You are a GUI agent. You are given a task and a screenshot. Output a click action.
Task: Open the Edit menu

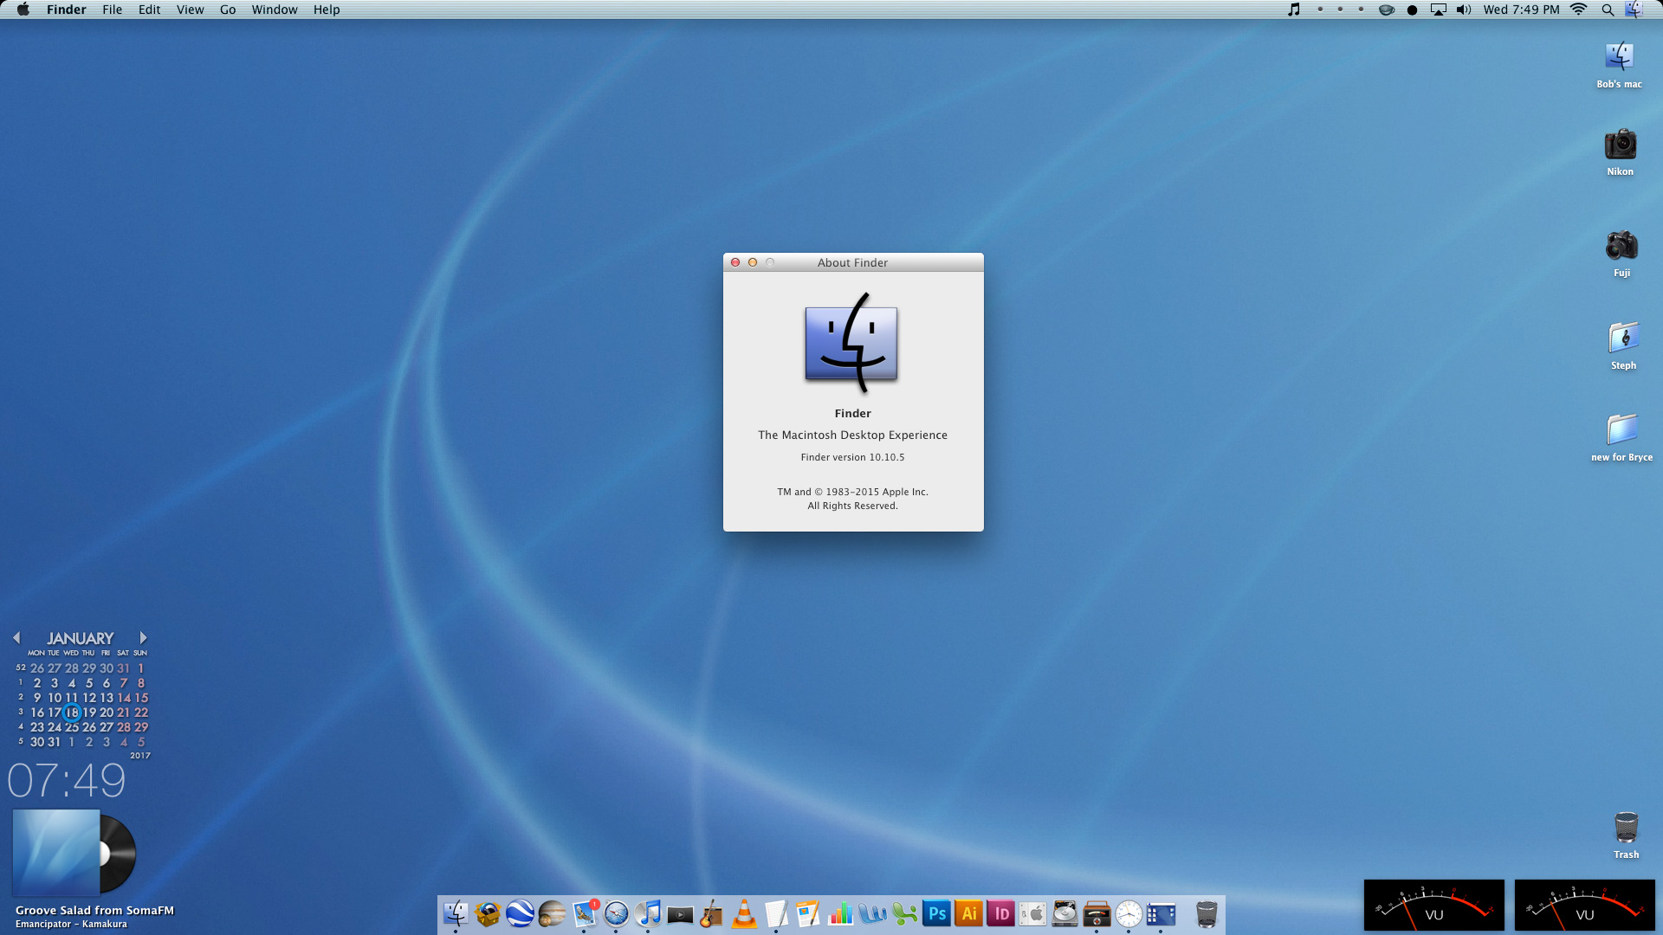tap(150, 10)
